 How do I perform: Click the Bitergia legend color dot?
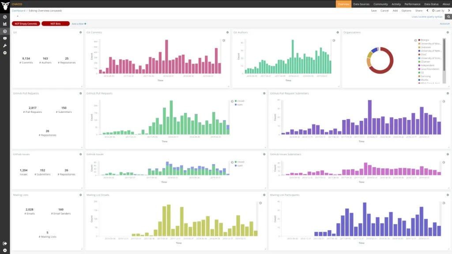pos(419,40)
